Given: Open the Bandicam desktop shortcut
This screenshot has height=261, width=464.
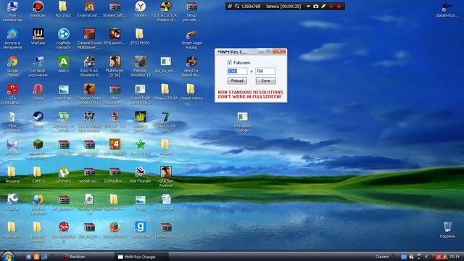Looking at the screenshot, I should [38, 9].
